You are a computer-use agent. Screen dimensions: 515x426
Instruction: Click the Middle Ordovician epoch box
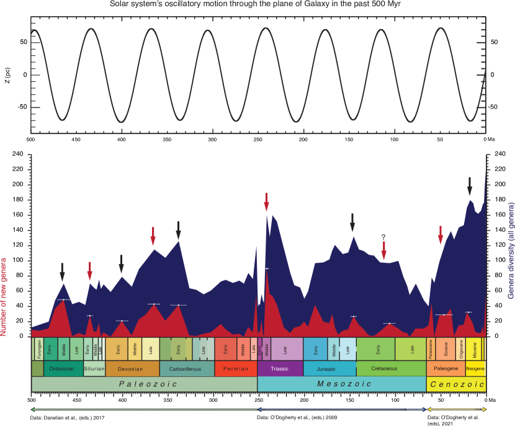(64, 349)
